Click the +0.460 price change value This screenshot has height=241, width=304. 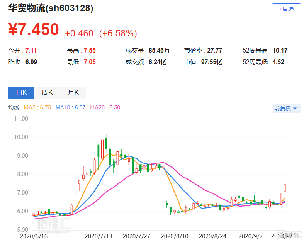pos(79,33)
